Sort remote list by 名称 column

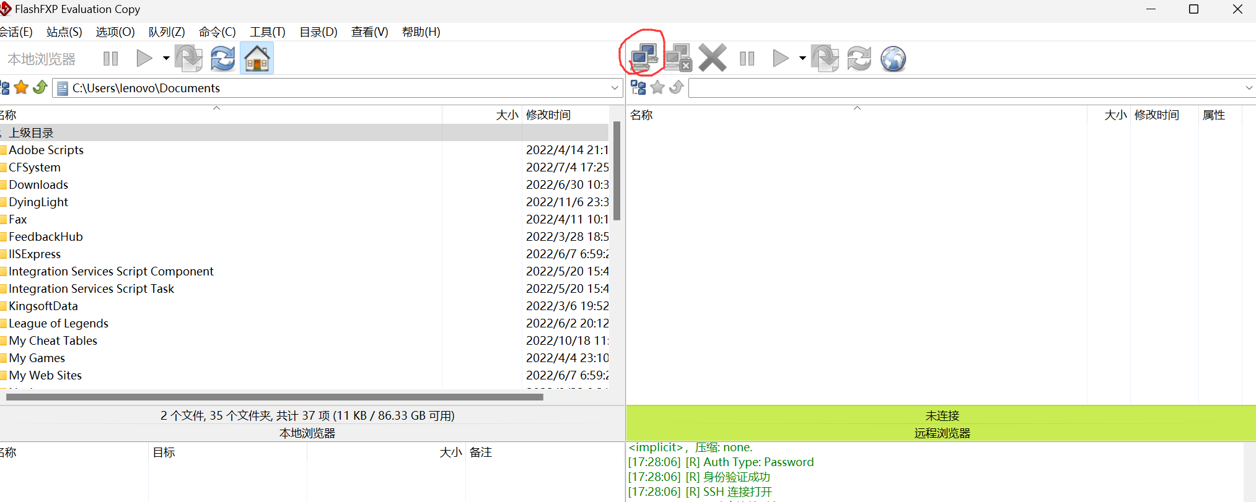coord(857,115)
